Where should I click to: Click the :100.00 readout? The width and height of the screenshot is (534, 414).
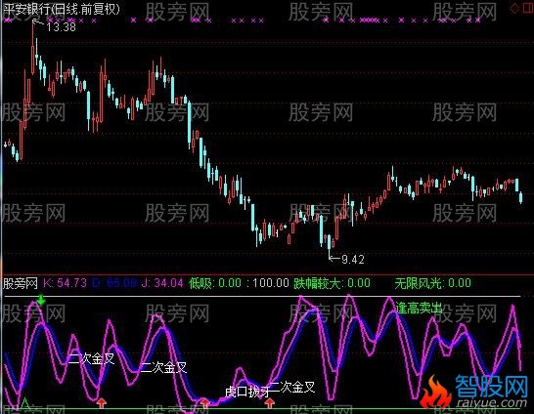pos(268,283)
